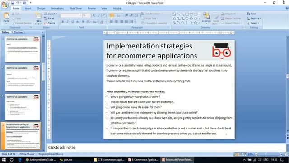Select the rectangle shape
Image resolution: width=289 pixels, height=163 pixels.
click(x=187, y=14)
